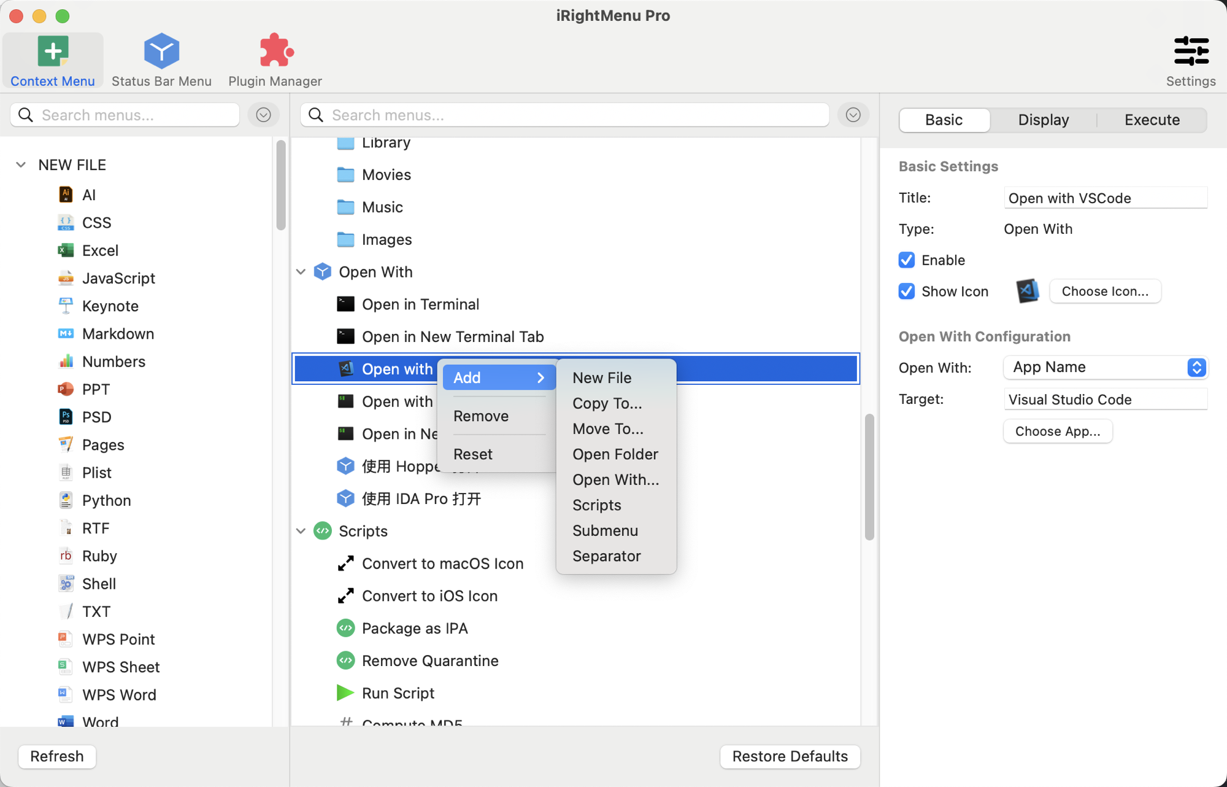The height and width of the screenshot is (787, 1227).
Task: Click the VSCode icon preview next to Show Icon
Action: click(1028, 291)
